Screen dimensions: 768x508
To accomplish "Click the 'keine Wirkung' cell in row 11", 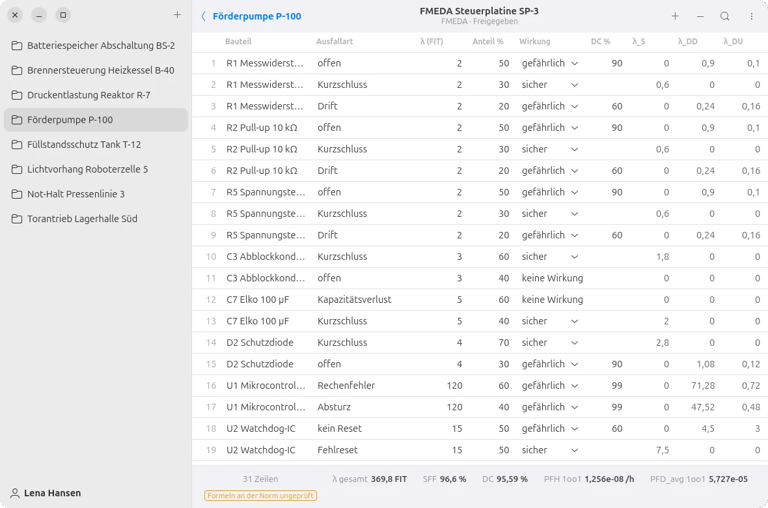I will (553, 278).
